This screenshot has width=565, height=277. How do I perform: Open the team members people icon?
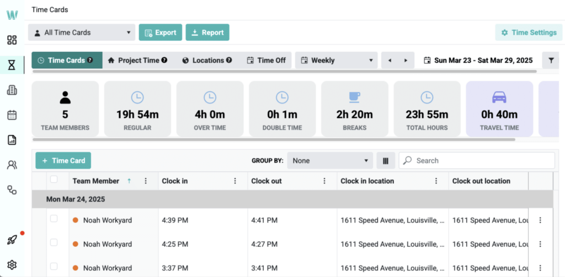click(12, 165)
